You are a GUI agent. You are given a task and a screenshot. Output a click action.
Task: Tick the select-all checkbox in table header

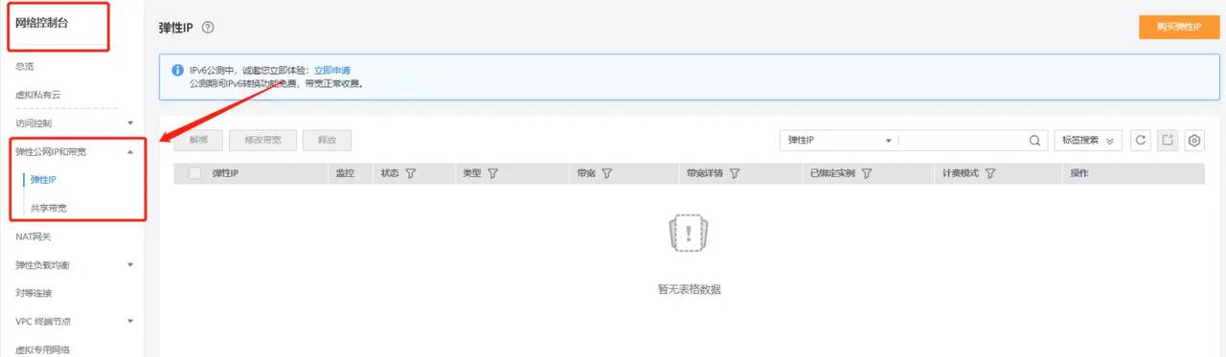click(x=195, y=174)
